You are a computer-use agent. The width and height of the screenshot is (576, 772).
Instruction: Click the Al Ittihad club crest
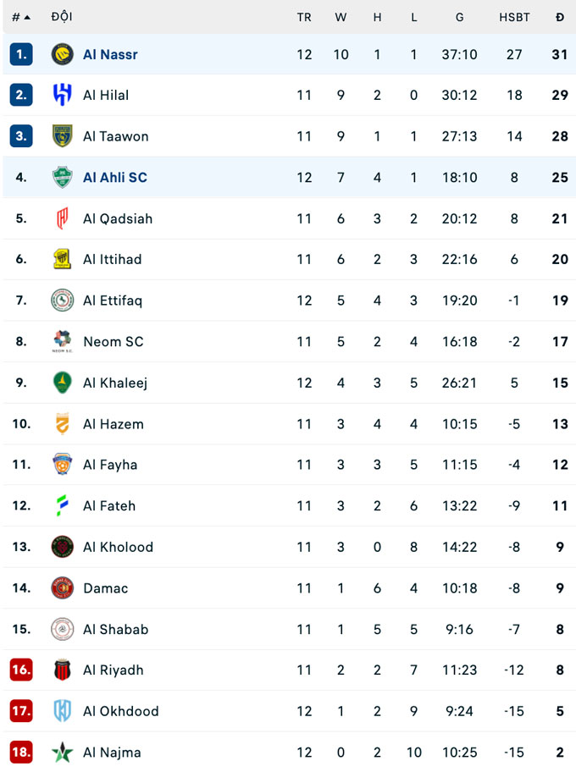pos(62,259)
